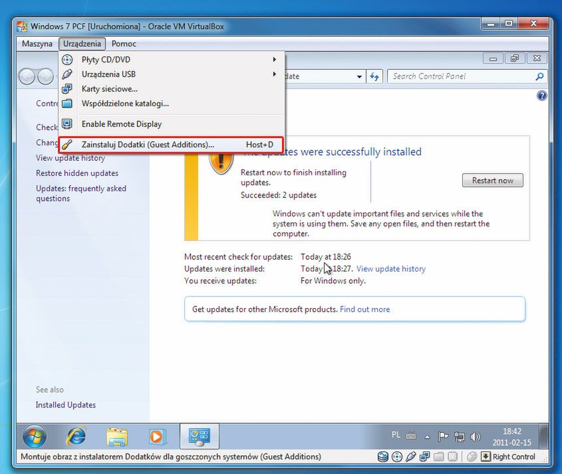Click the network status bar icon
This screenshot has width=562, height=474.
coord(425,457)
